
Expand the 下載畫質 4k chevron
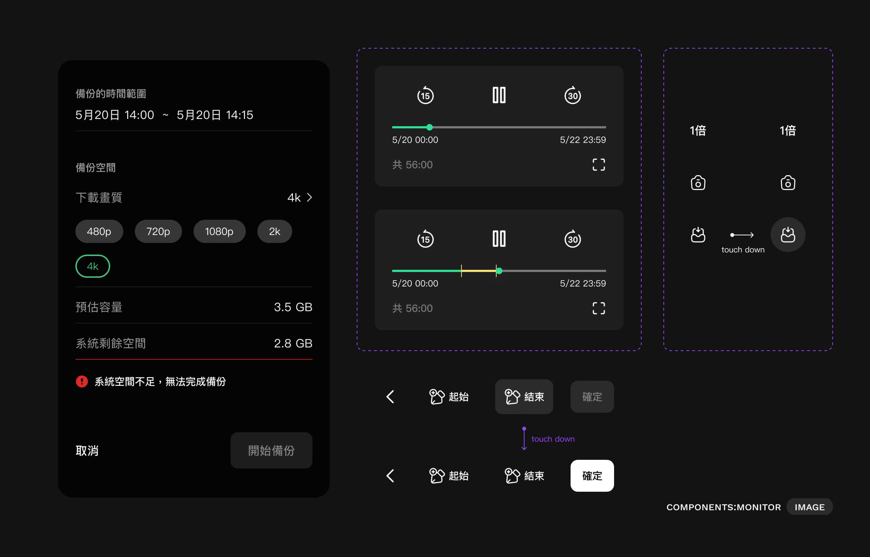coord(309,198)
